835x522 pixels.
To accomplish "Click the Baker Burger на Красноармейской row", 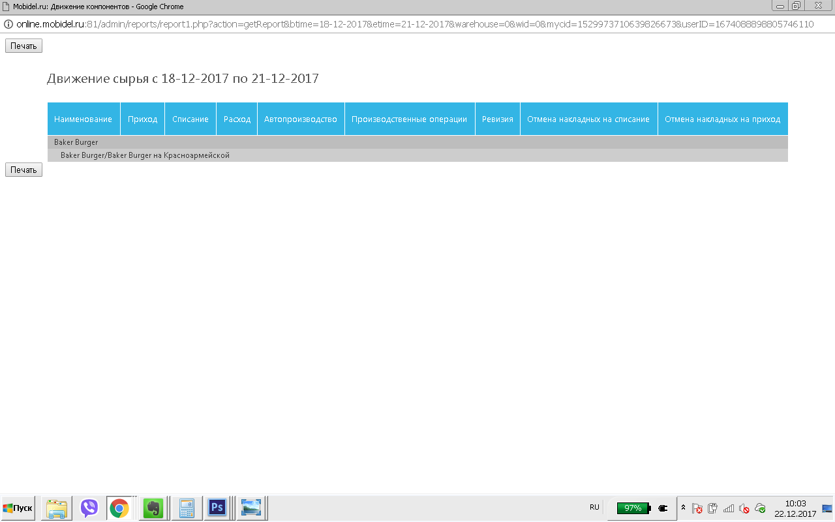I will pos(417,155).
